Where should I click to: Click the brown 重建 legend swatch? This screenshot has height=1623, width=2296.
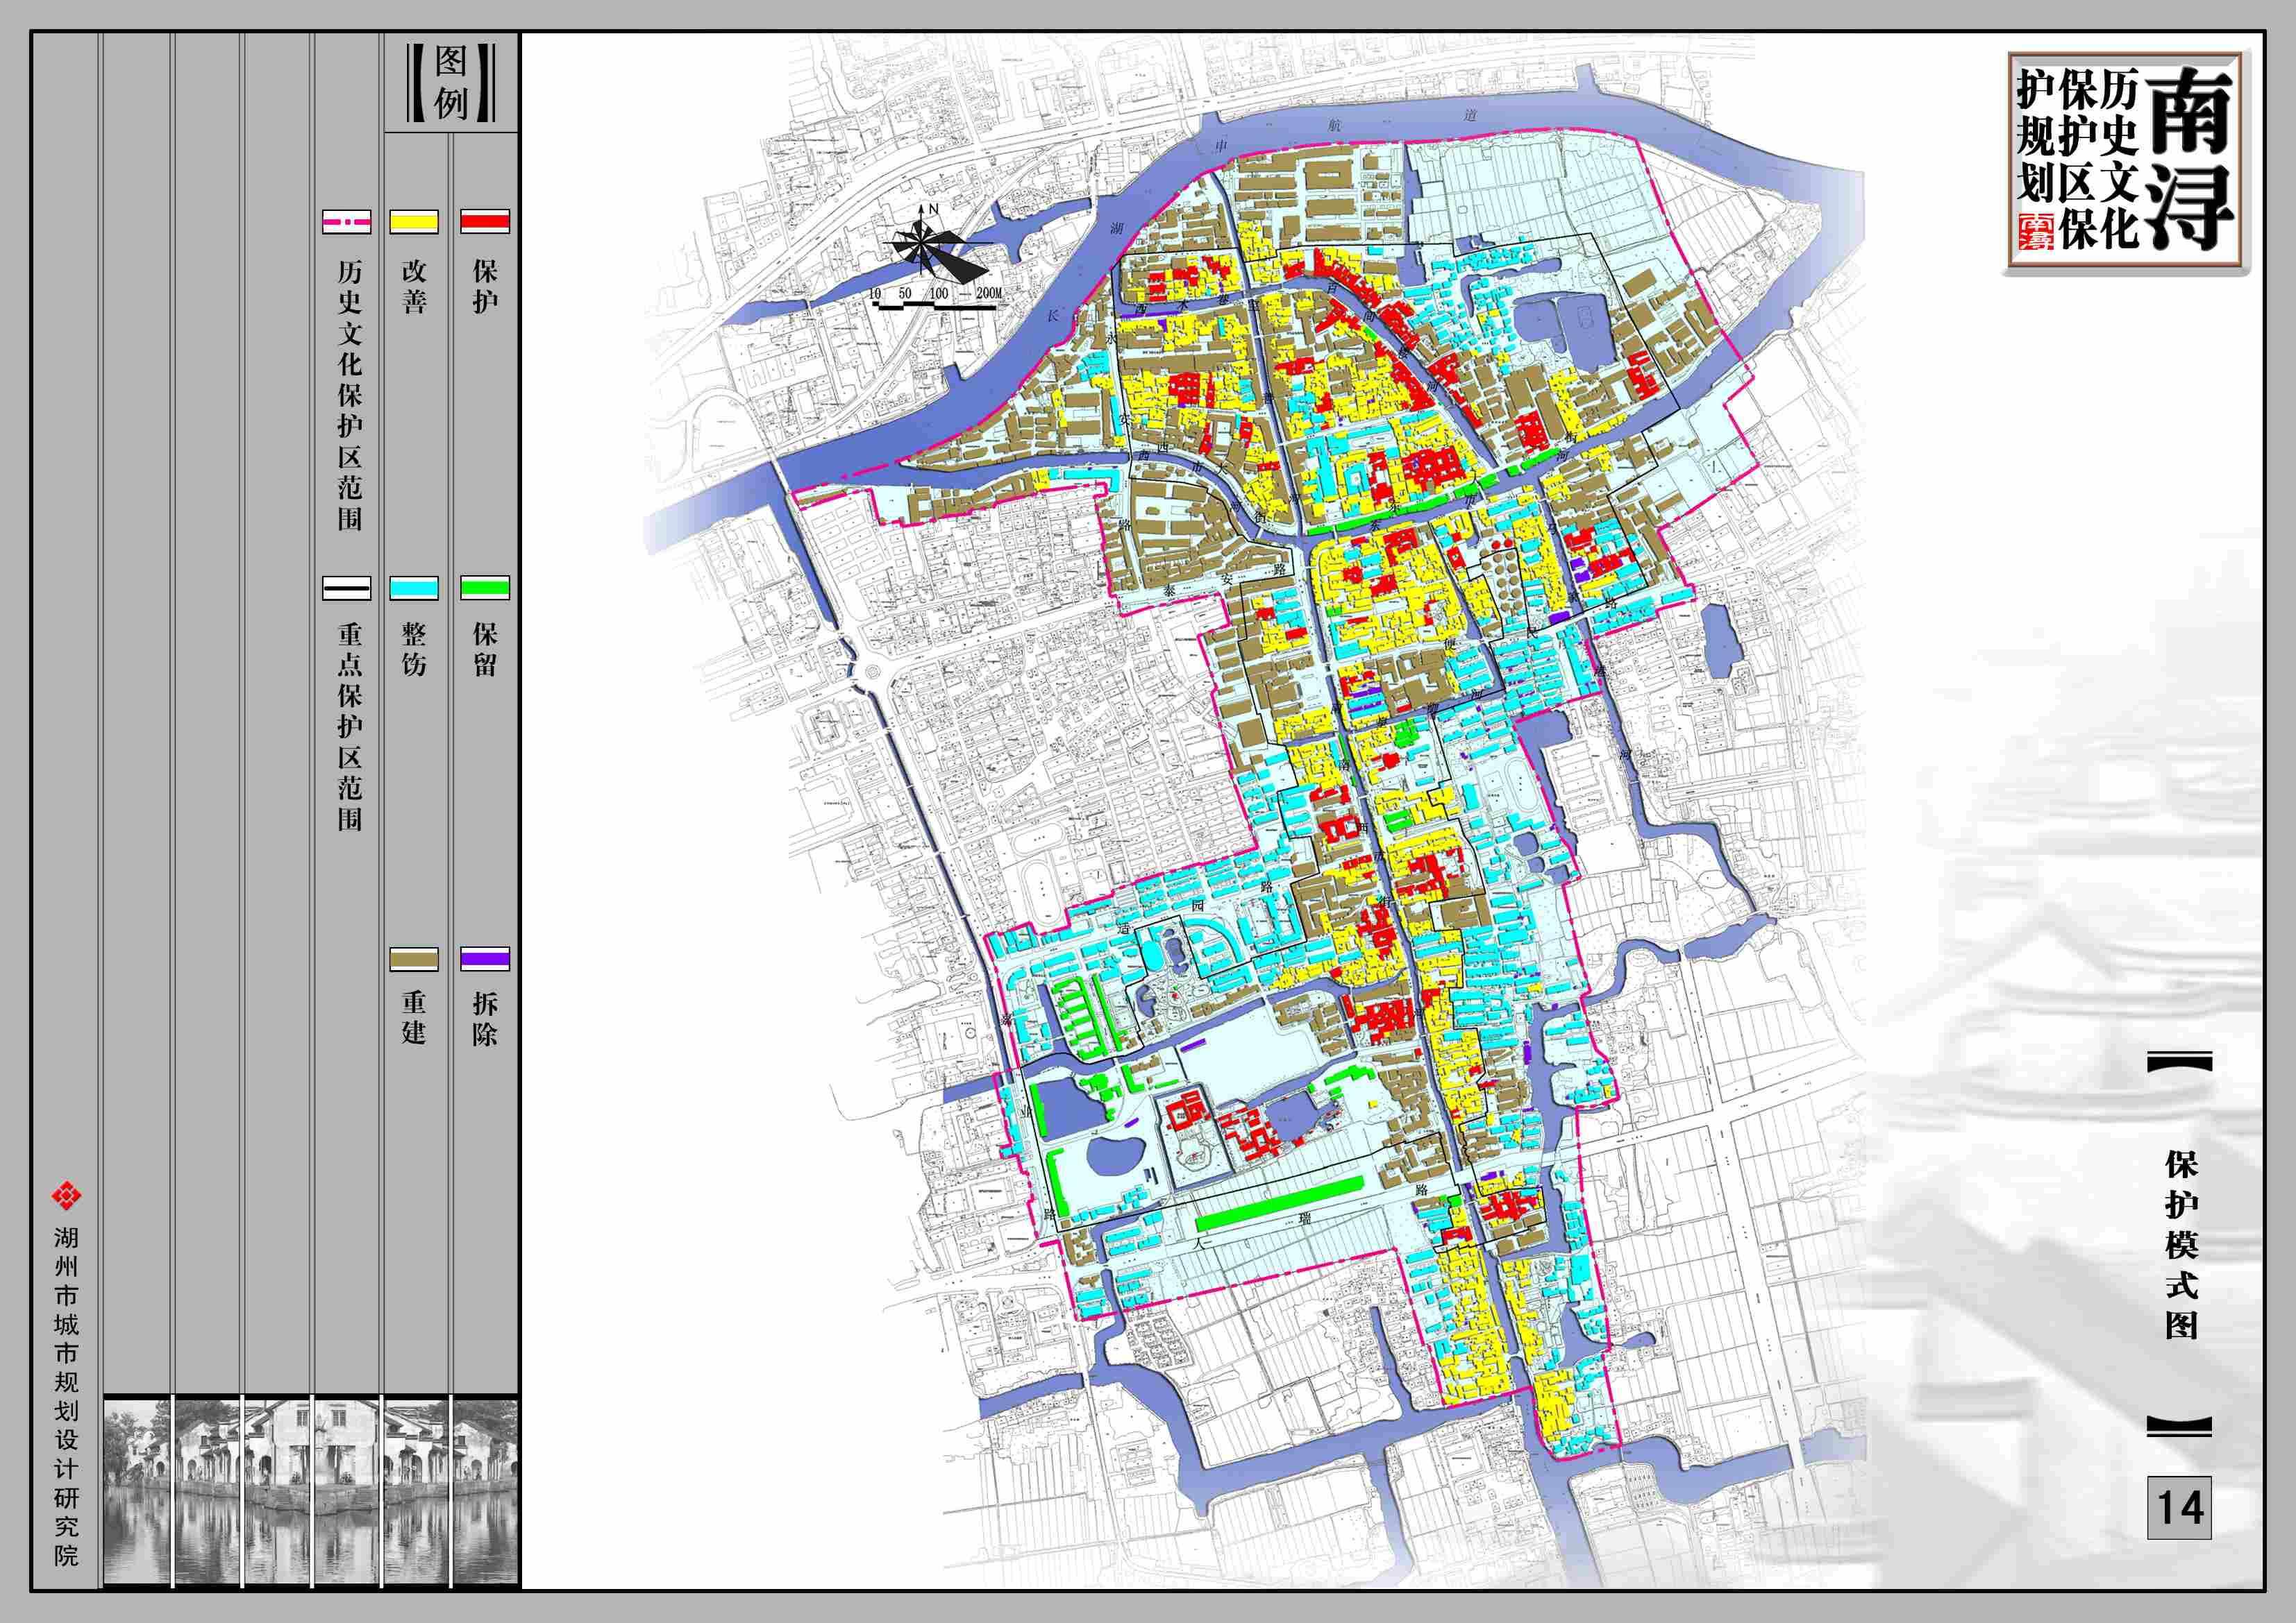pyautogui.click(x=414, y=958)
